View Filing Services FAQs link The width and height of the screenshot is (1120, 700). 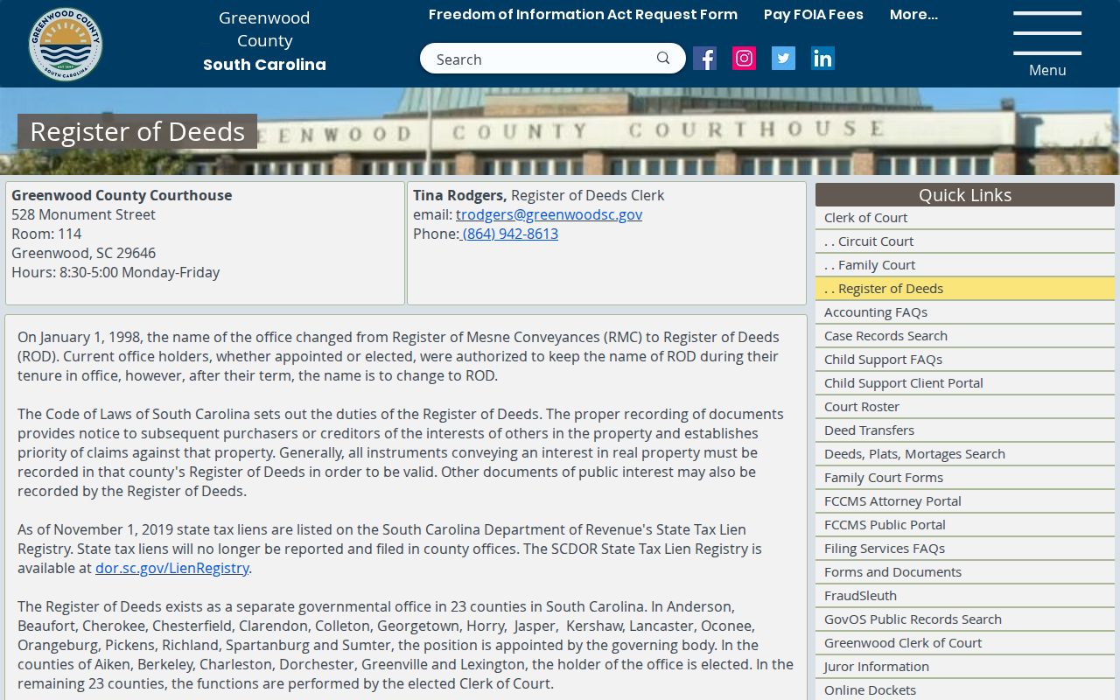[x=965, y=549]
